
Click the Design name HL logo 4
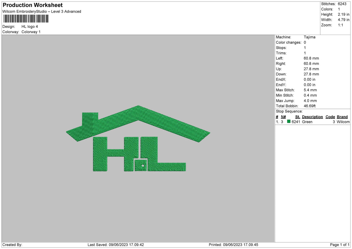[x=30, y=27]
